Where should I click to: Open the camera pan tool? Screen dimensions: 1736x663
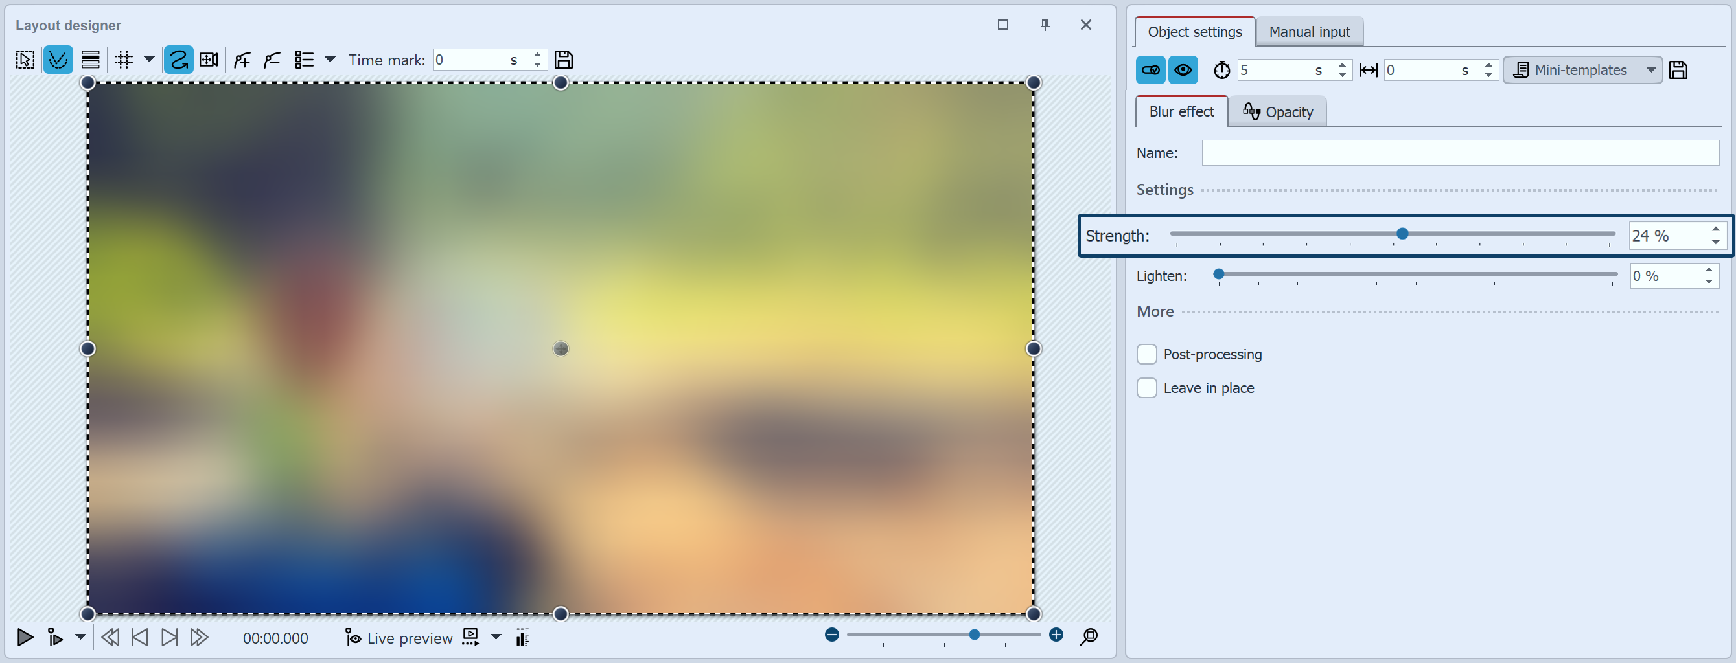point(208,59)
